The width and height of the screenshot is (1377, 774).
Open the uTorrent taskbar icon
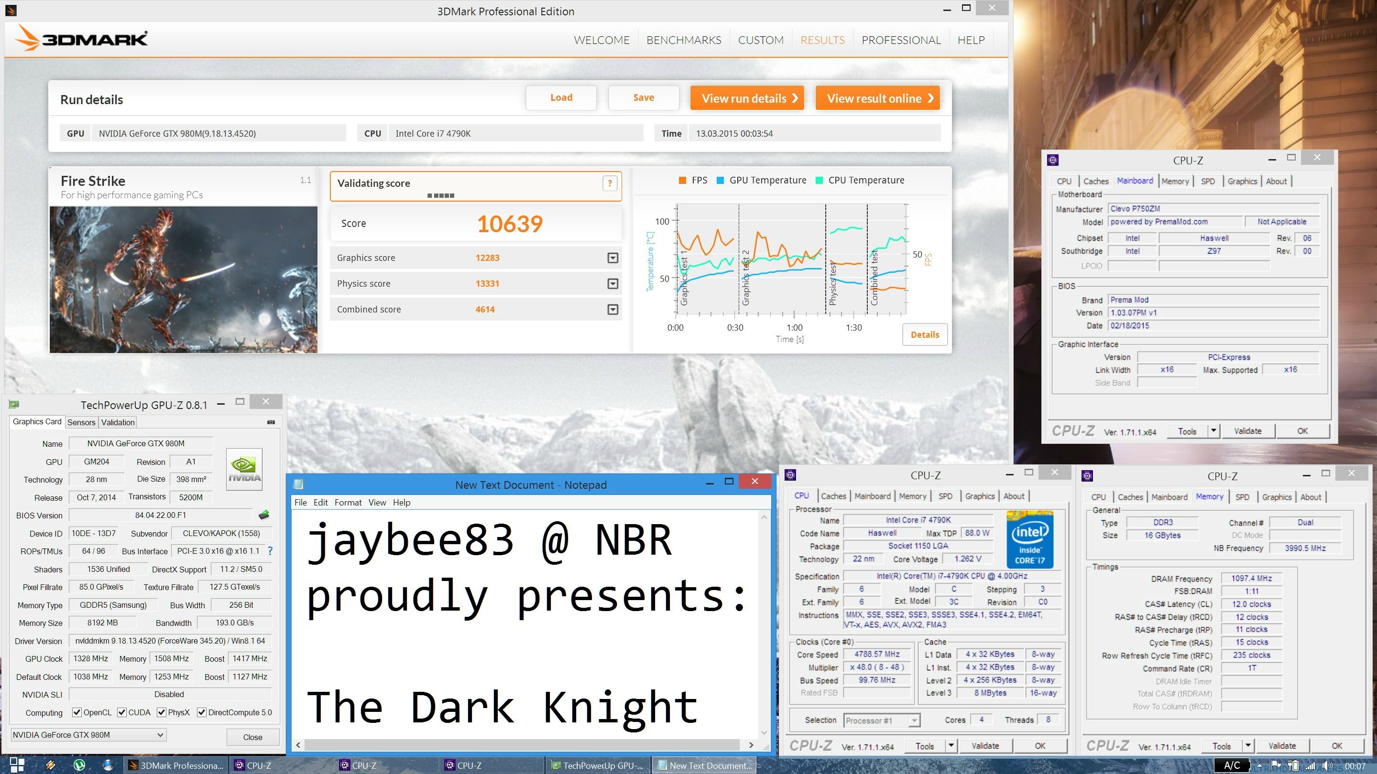pos(79,765)
